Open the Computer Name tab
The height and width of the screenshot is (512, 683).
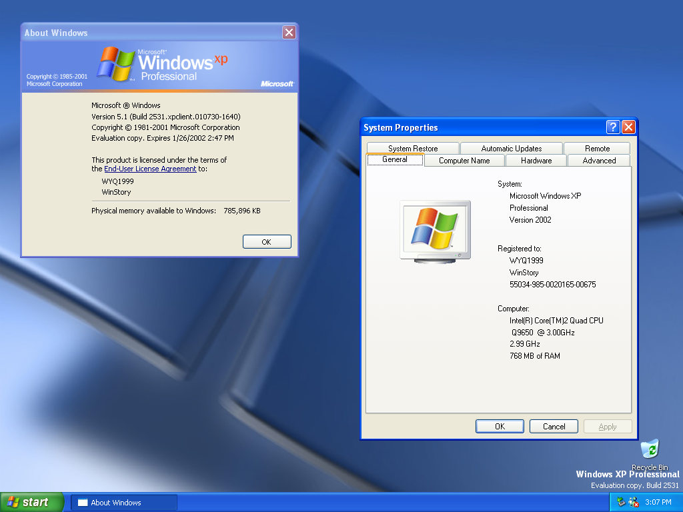[464, 161]
